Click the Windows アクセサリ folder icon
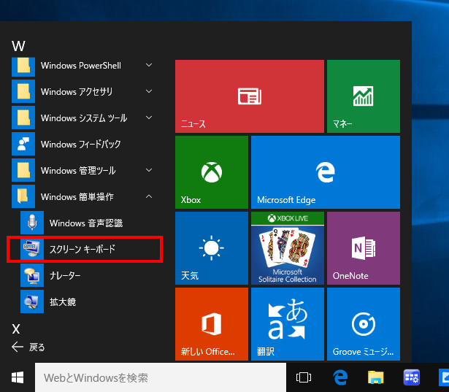 tap(23, 91)
